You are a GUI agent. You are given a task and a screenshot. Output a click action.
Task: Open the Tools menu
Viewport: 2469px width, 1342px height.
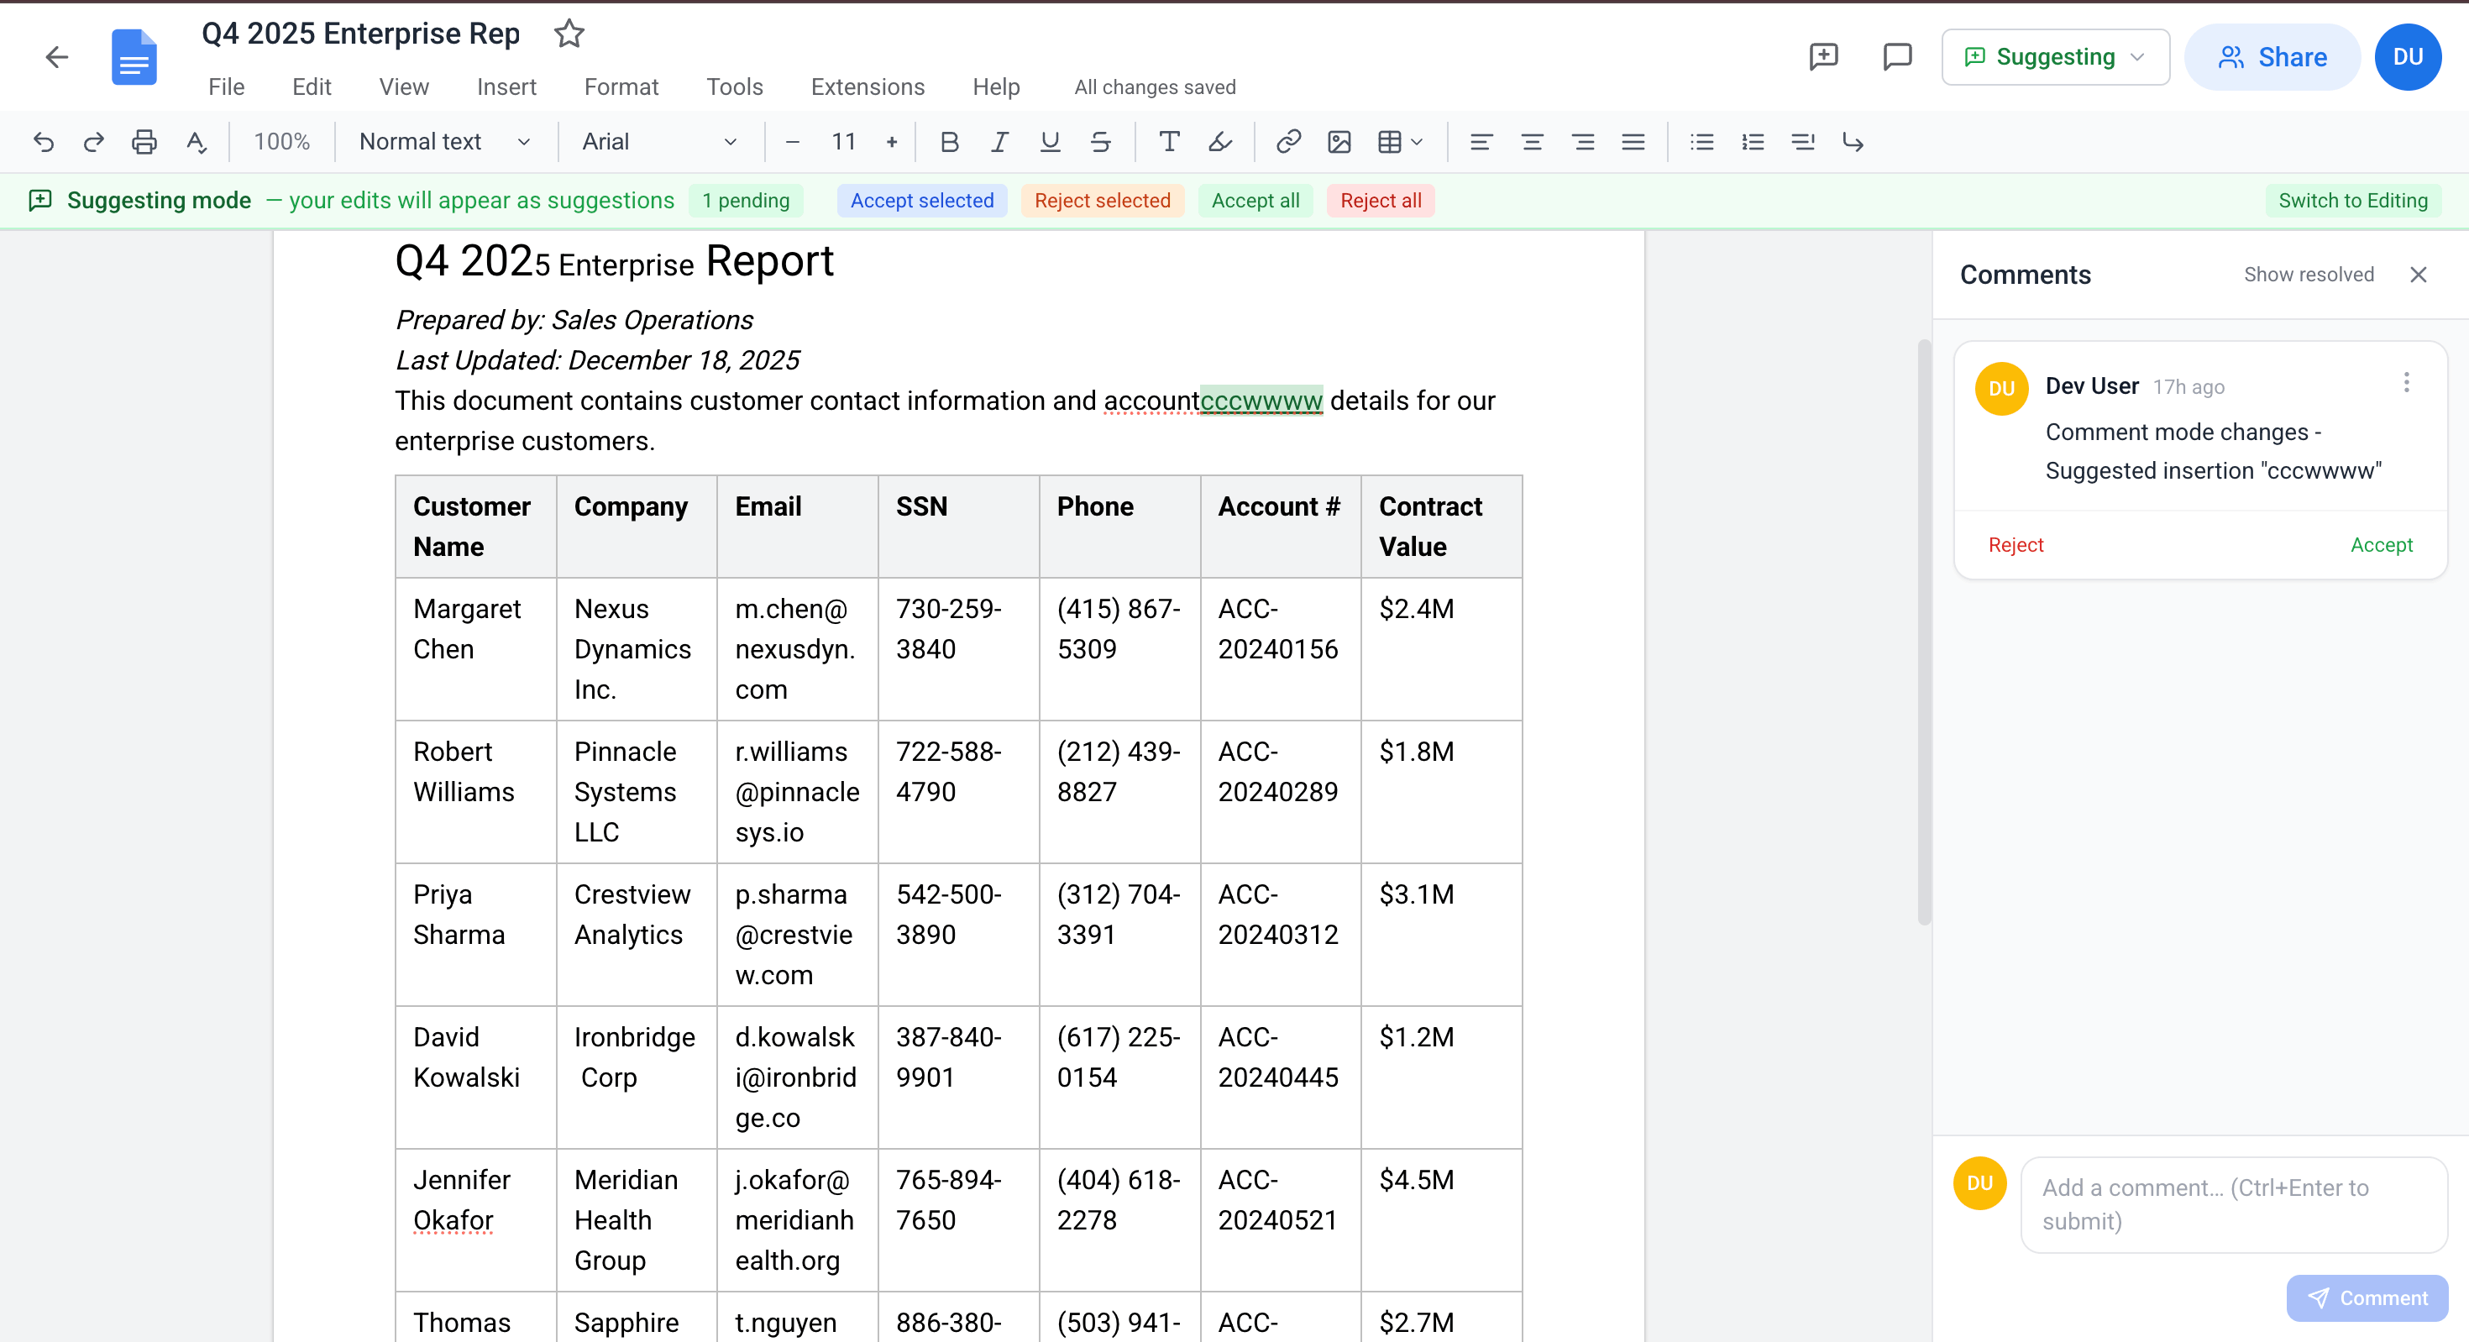734,87
